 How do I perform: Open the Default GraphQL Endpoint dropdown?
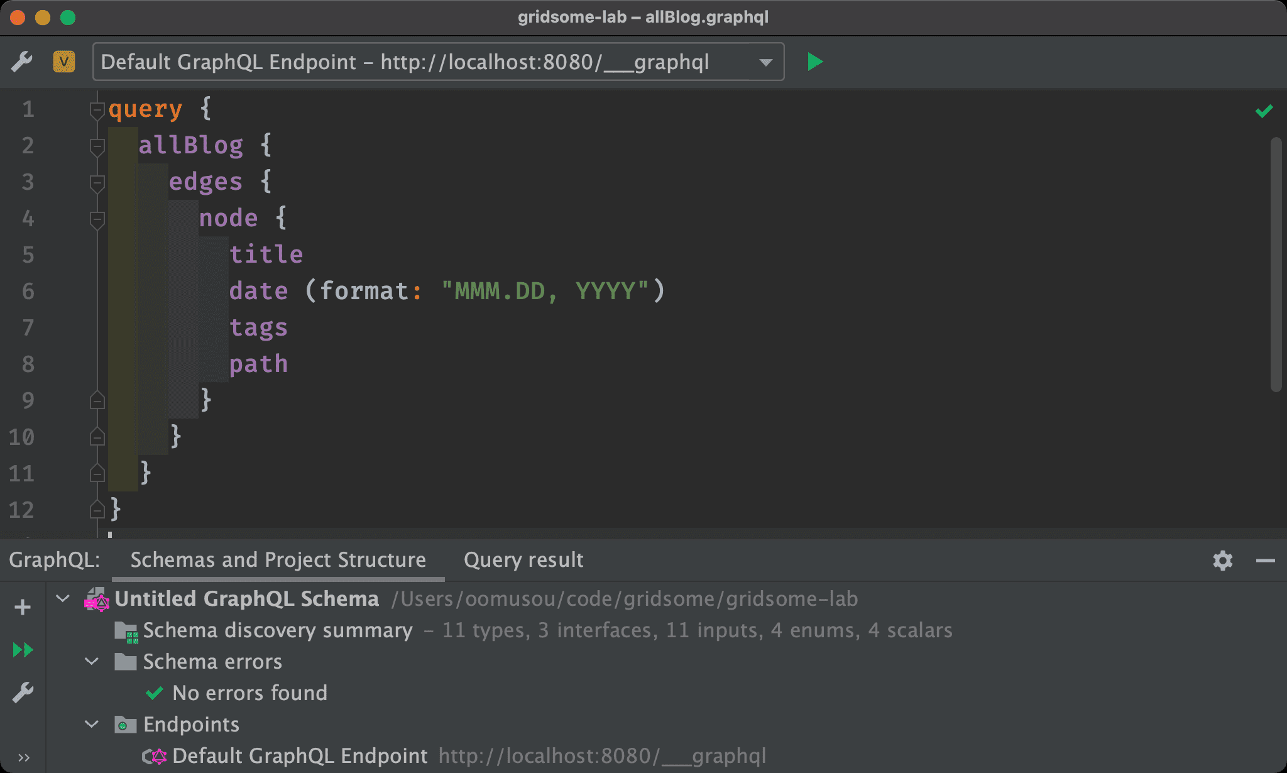click(x=438, y=62)
